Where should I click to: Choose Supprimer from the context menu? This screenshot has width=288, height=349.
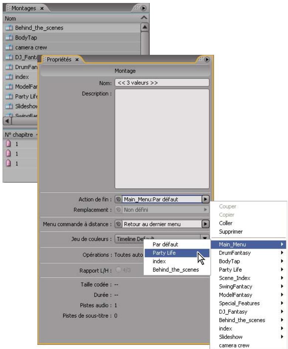coord(248,232)
